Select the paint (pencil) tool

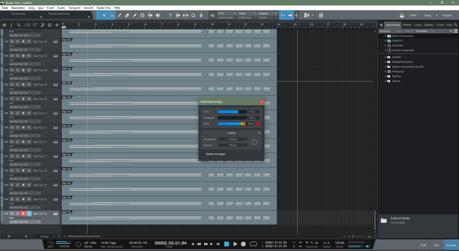pos(134,15)
